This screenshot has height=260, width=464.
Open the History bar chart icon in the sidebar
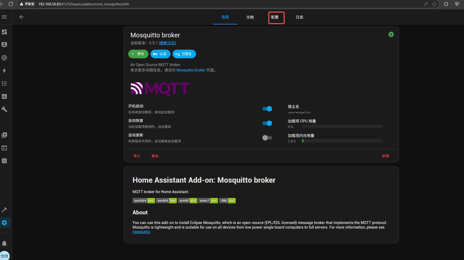(4, 96)
